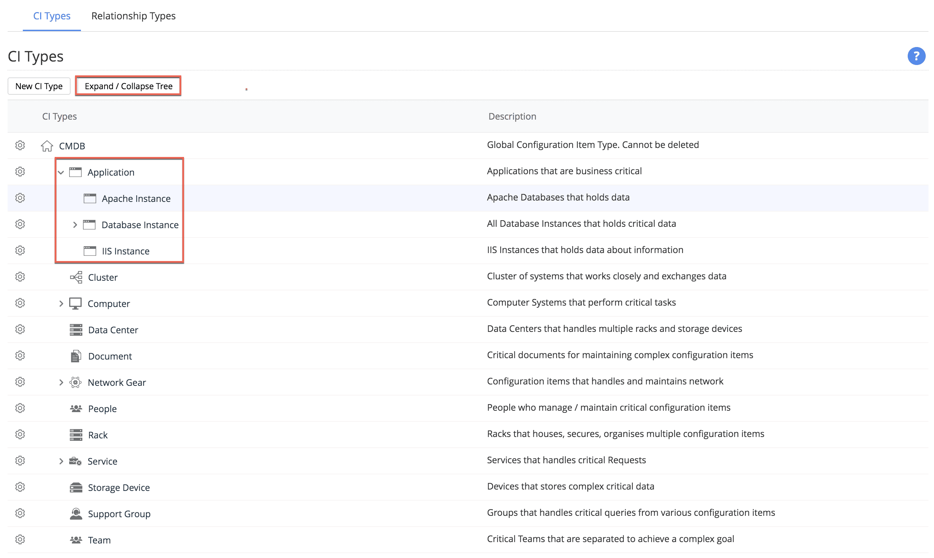Click the Computer monitor icon
The height and width of the screenshot is (558, 934).
(75, 304)
